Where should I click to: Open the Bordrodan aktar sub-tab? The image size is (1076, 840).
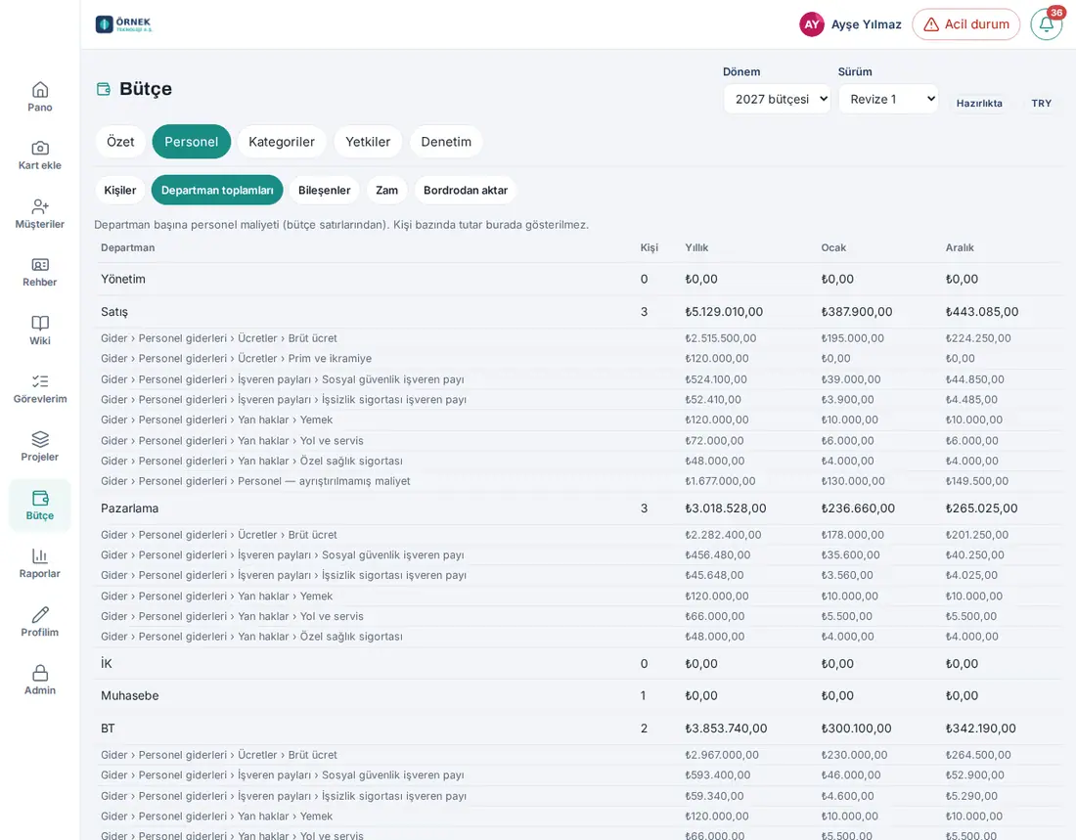coord(466,190)
